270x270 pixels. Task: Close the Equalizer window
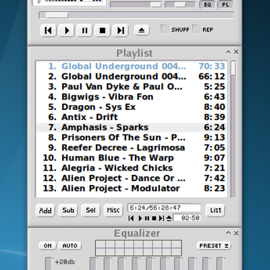236,233
